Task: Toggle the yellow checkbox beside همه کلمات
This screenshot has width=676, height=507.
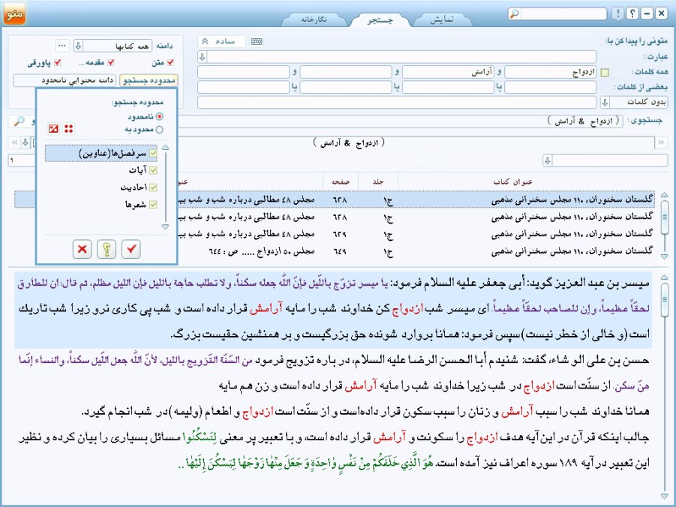Action: pos(605,73)
